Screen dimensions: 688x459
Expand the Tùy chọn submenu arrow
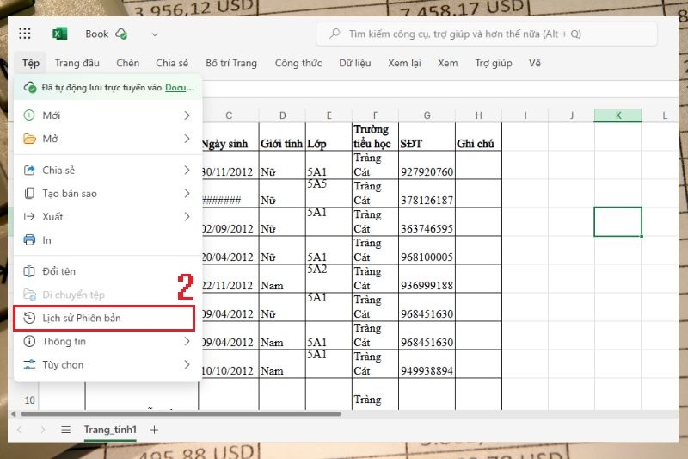point(187,364)
